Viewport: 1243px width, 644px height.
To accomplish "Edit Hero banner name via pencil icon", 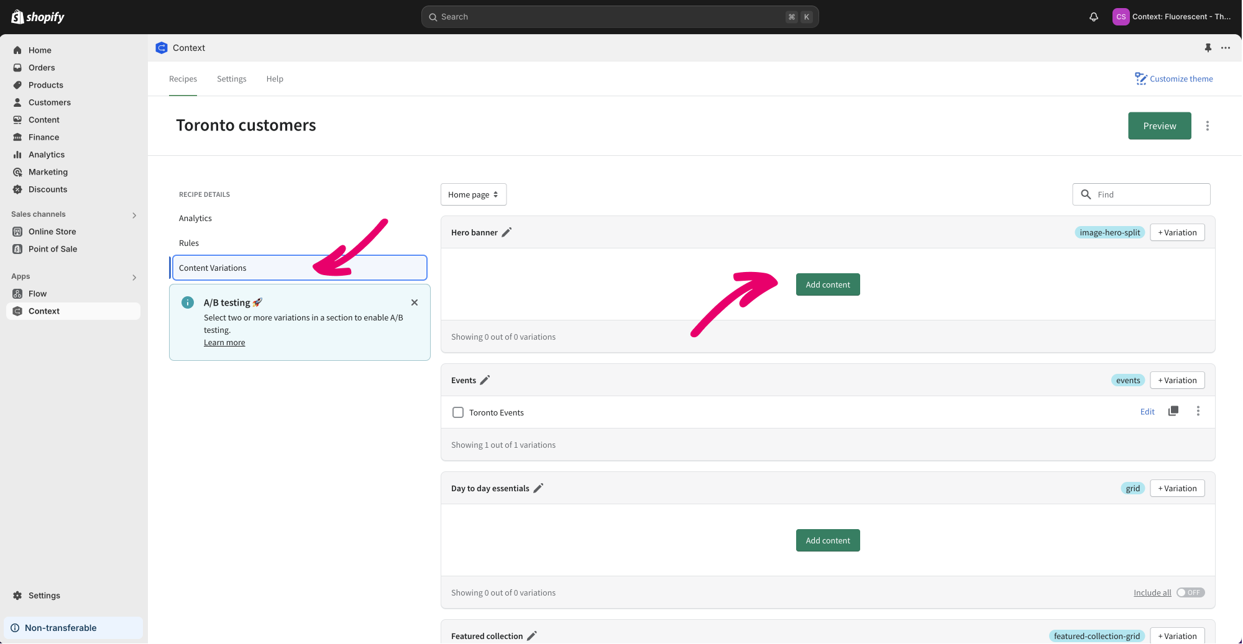I will click(507, 232).
